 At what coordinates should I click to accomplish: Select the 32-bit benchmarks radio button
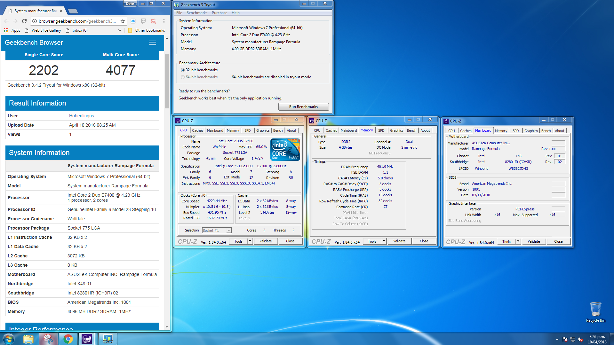[x=183, y=70]
